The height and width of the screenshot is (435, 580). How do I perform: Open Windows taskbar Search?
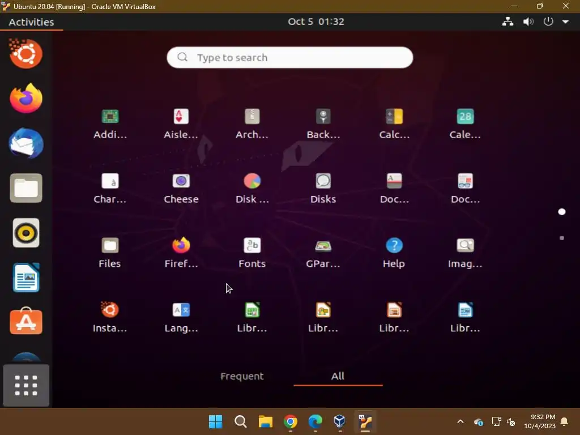click(240, 421)
